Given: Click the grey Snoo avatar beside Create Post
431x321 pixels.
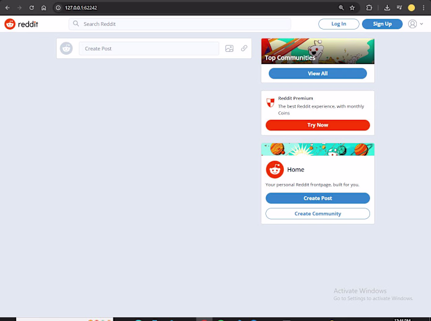Looking at the screenshot, I should pyautogui.click(x=66, y=49).
